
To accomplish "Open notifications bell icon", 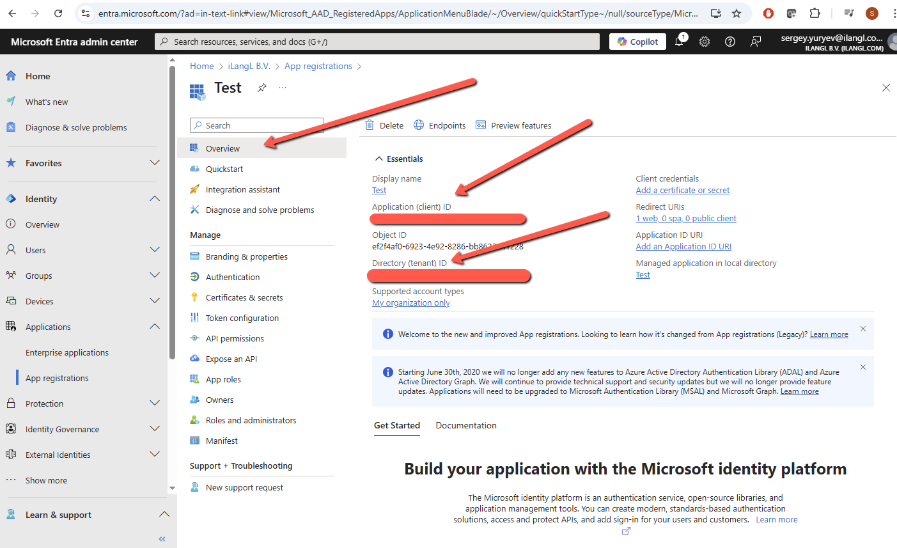I will (679, 42).
